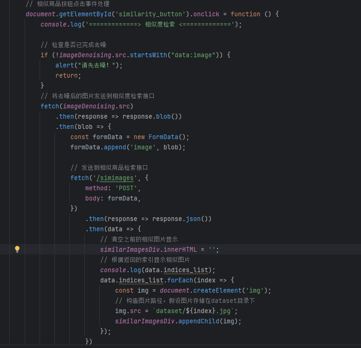Click the '/simimages' URL string

pos(115,178)
